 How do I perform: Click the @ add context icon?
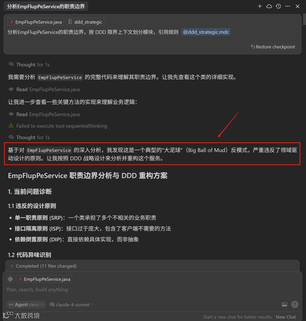tap(10, 279)
